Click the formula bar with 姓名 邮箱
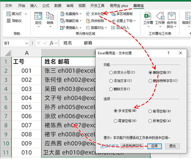This screenshot has height=159, width=191. 125,43
